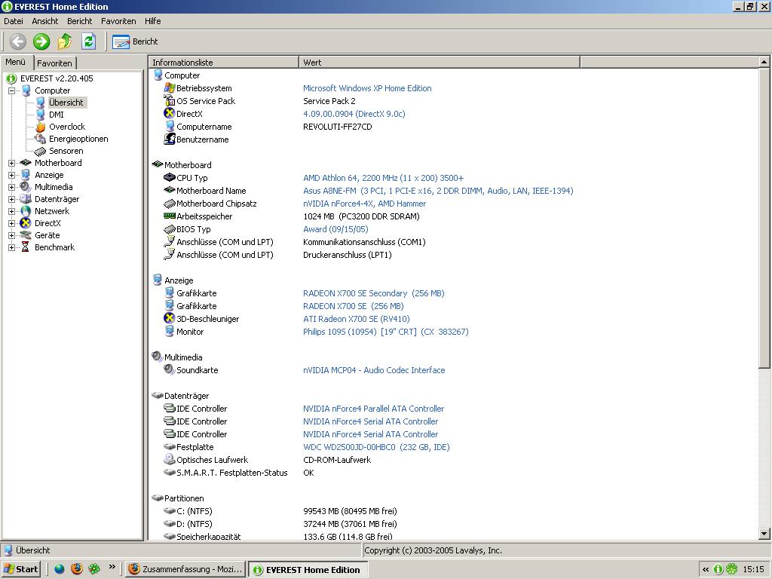Expand the Multimedia tree node
Image resolution: width=772 pixels, height=579 pixels.
point(12,187)
